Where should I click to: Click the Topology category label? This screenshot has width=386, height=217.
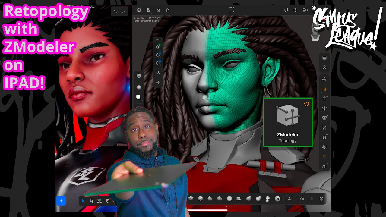288,141
